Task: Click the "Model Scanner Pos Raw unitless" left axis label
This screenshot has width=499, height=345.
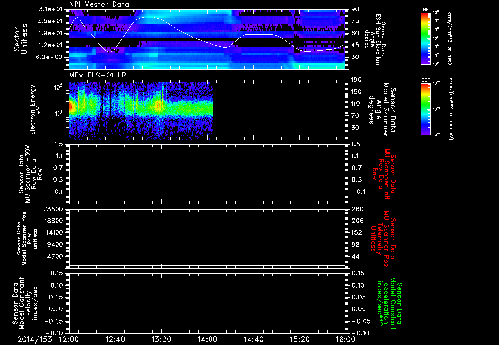Action: (27, 239)
